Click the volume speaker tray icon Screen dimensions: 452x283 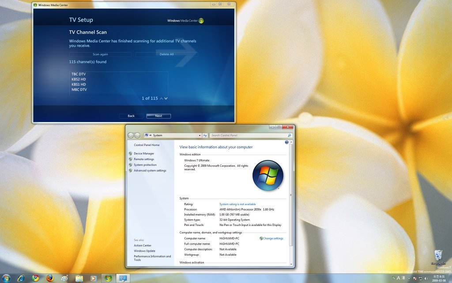pos(426,278)
